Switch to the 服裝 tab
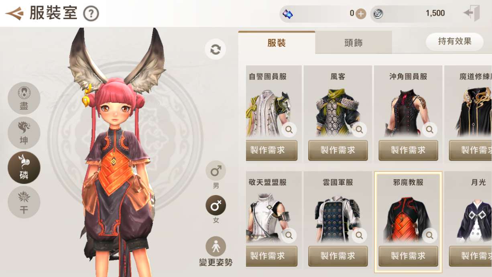This screenshot has width=492, height=277. [276, 43]
